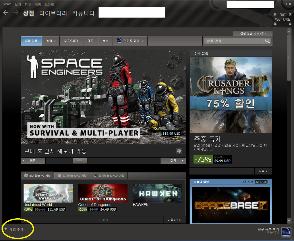Open the 친구 menu
294x241 pixels.
(28, 4)
